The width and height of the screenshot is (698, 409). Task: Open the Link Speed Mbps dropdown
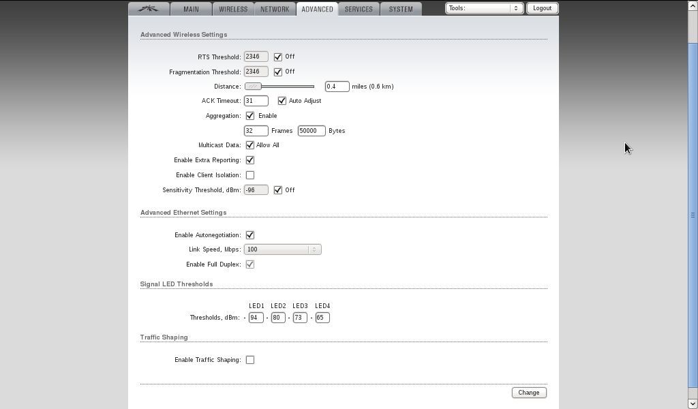coord(283,249)
